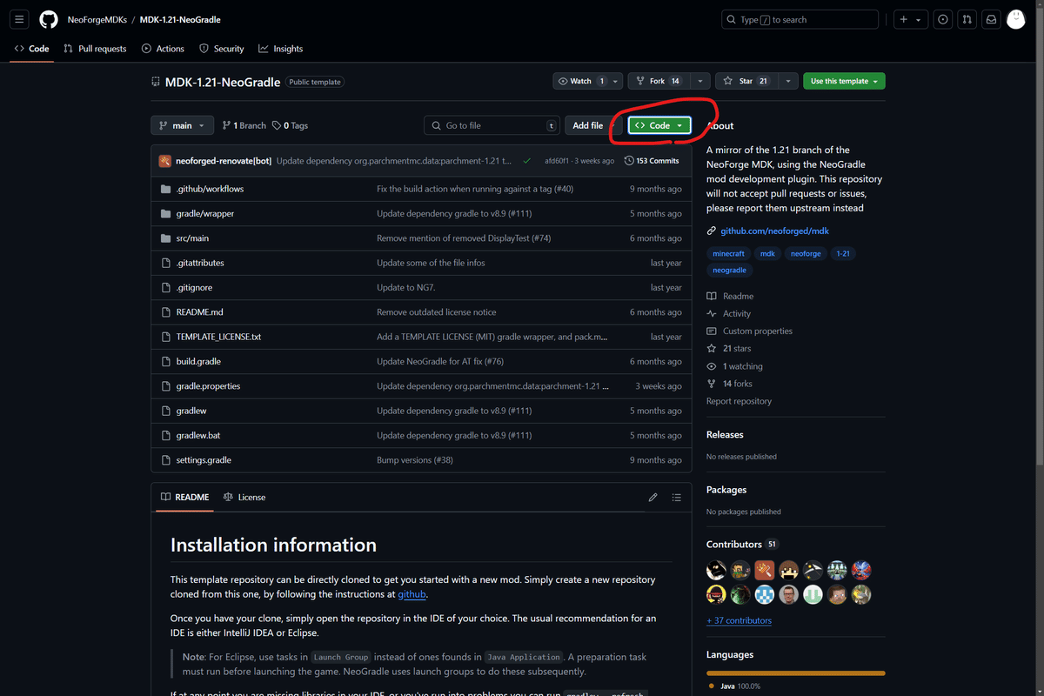Open the create-new dropdown arrow

click(x=918, y=19)
